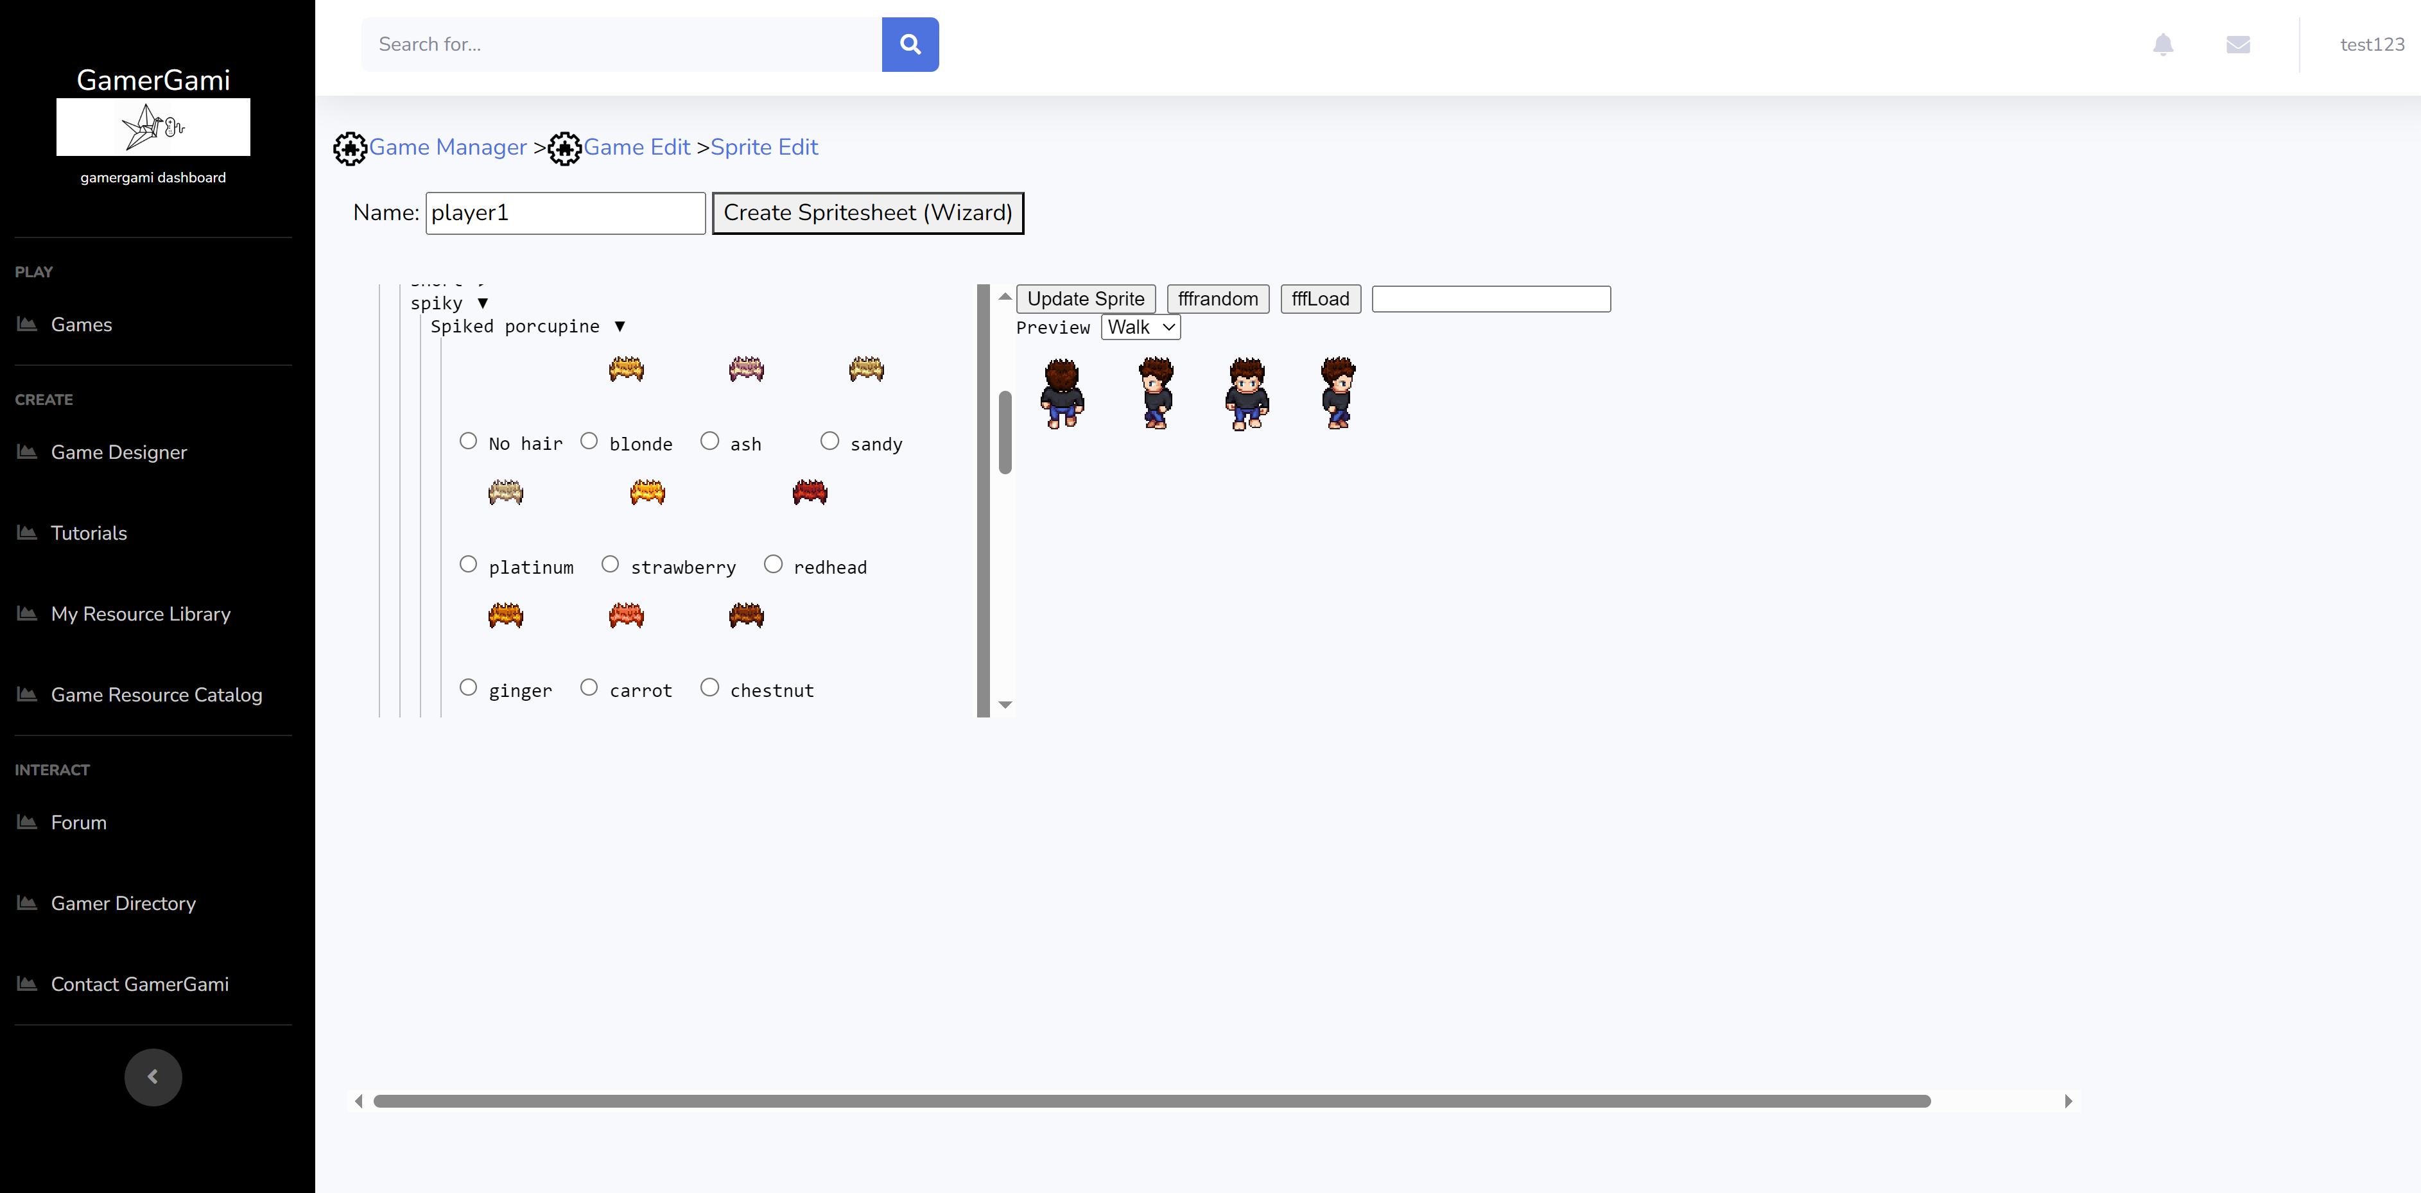Go to My Resource Library menu item
Screen dimensions: 2421x1193
coord(140,614)
